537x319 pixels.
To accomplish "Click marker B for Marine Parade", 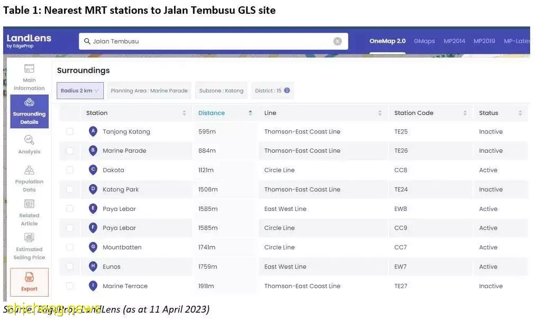I will point(93,150).
